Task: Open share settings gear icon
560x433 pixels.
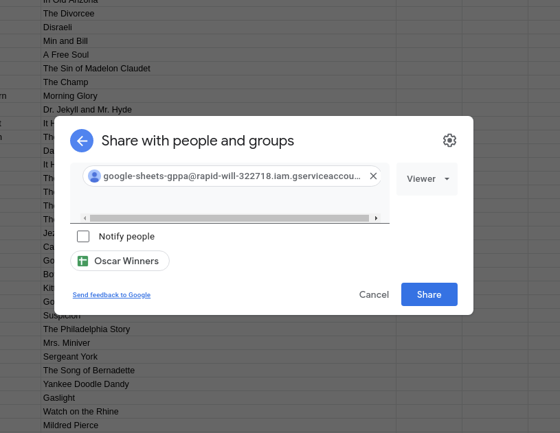Action: tap(449, 141)
